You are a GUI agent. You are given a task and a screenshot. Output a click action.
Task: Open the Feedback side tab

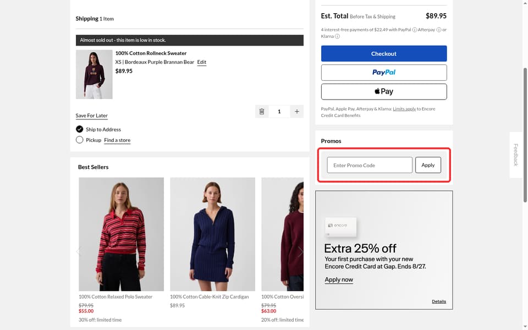(515, 155)
